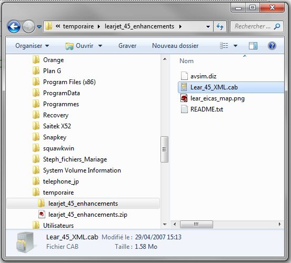
Task: Click the blue help question mark icon
Action: tap(272, 46)
